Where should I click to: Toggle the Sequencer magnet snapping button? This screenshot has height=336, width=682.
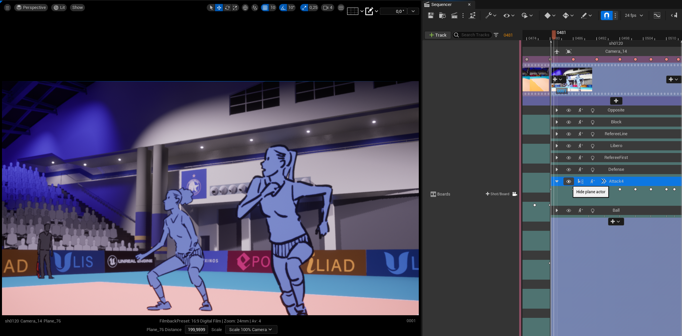coord(606,15)
